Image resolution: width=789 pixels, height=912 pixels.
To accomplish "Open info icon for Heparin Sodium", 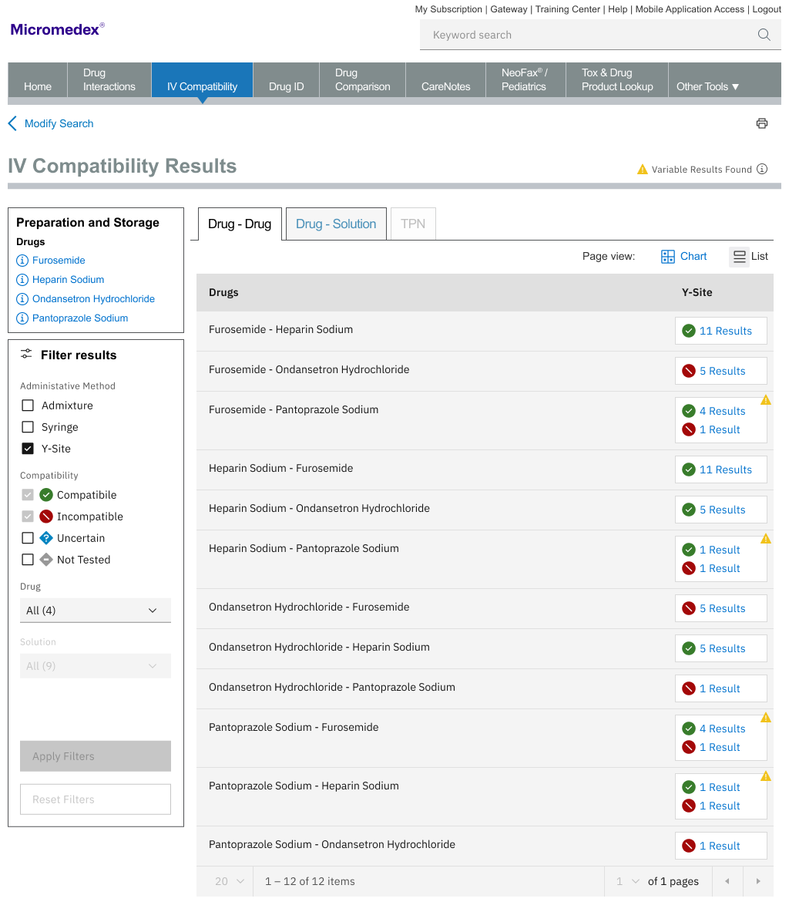I will (22, 280).
